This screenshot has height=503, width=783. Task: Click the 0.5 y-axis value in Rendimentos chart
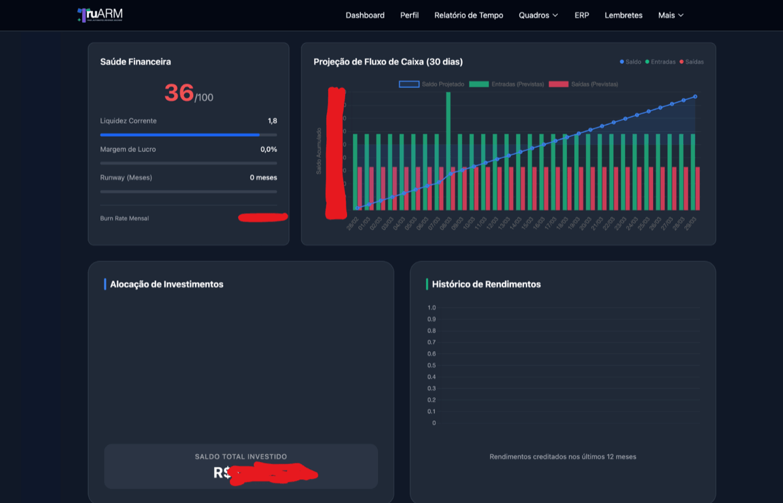point(431,366)
